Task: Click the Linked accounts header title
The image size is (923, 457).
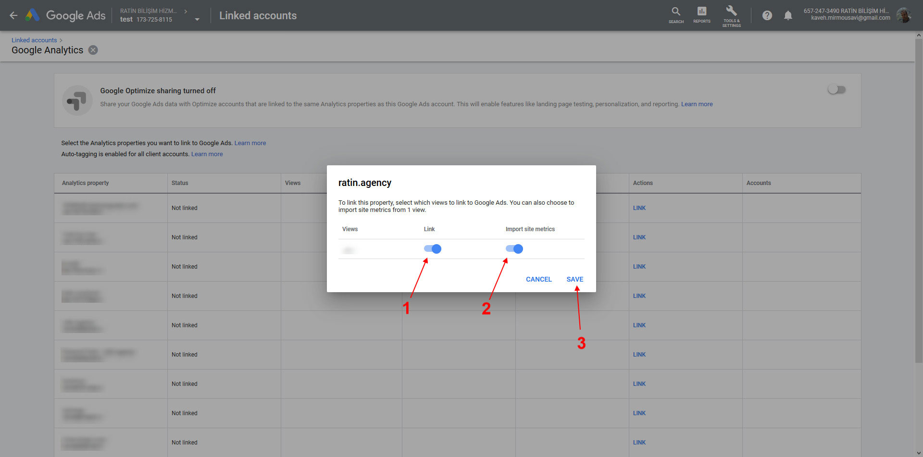Action: point(258,15)
